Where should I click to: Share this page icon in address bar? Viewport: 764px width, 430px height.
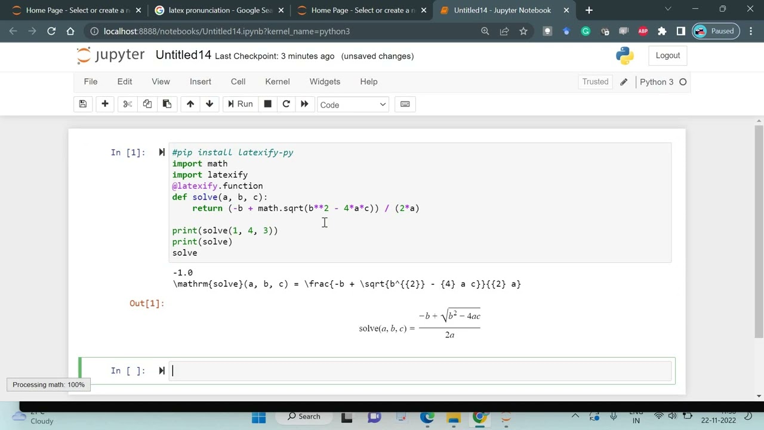pos(504,31)
